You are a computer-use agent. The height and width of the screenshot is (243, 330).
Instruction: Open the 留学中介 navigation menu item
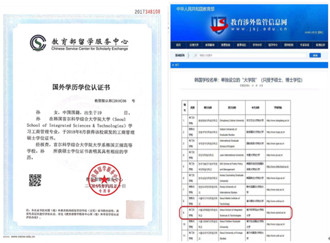point(273,45)
